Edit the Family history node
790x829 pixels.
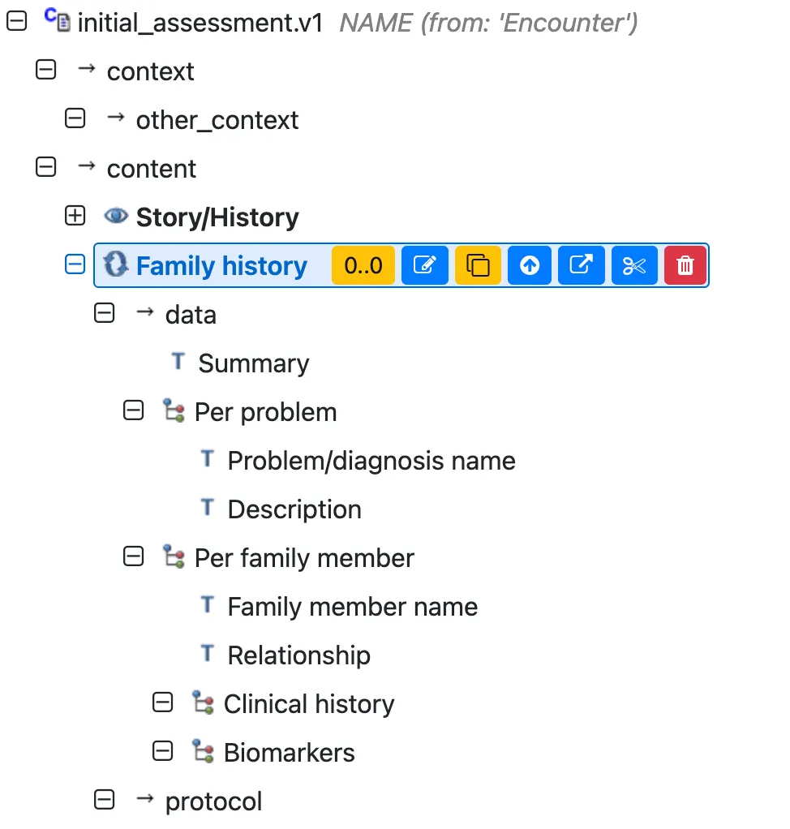(x=424, y=264)
